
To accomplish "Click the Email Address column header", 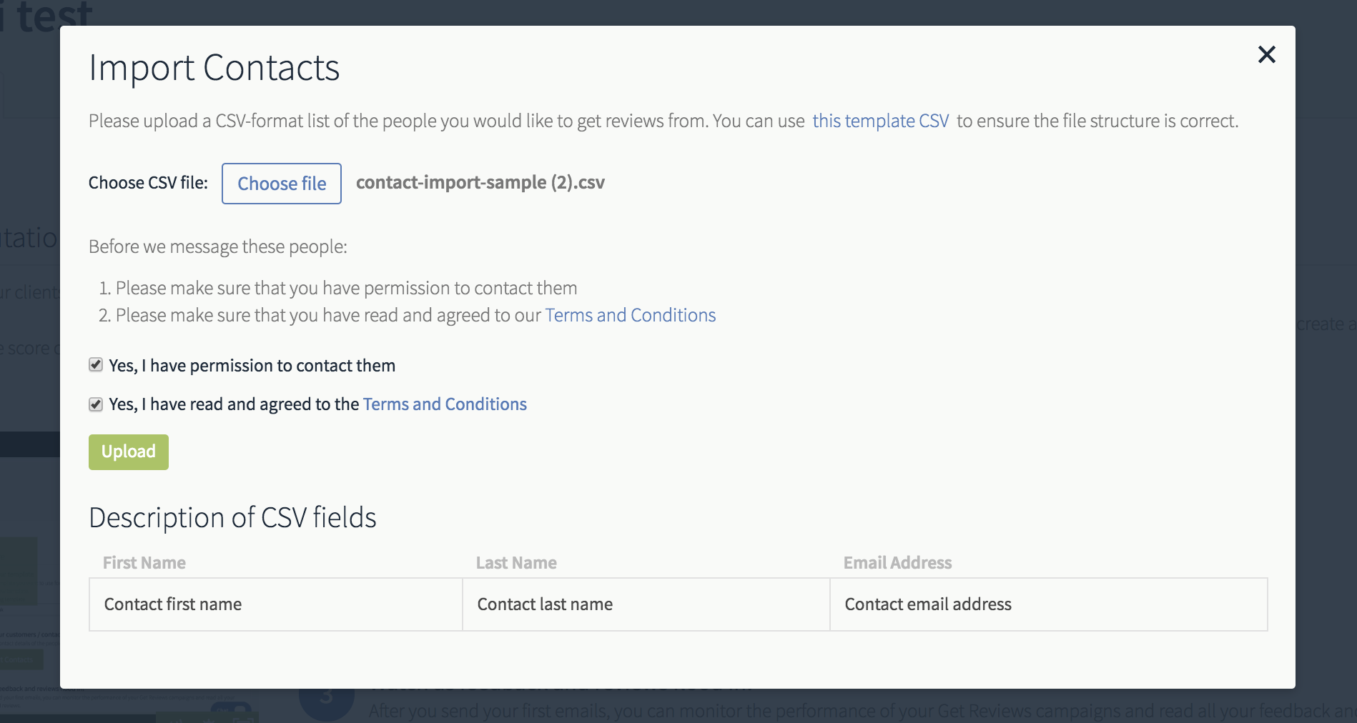I will [x=897, y=563].
